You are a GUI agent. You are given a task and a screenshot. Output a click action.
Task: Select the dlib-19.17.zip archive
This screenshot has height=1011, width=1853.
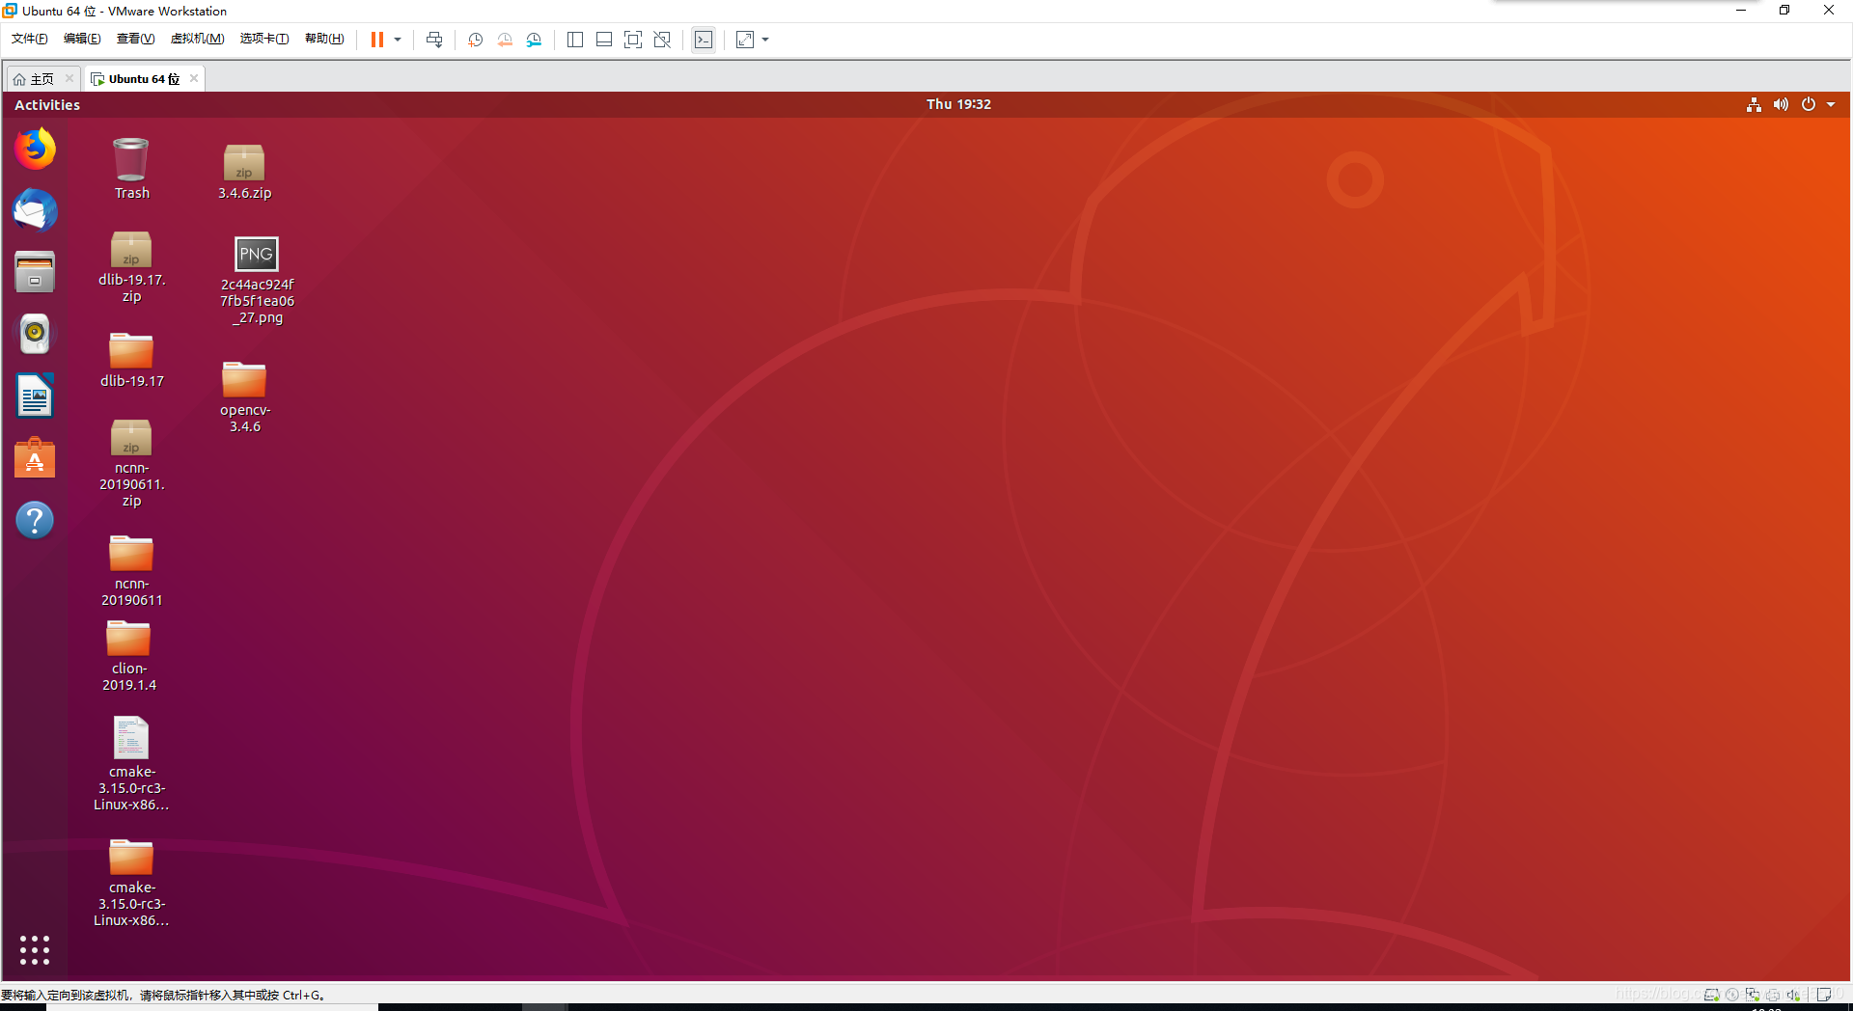coord(131,267)
